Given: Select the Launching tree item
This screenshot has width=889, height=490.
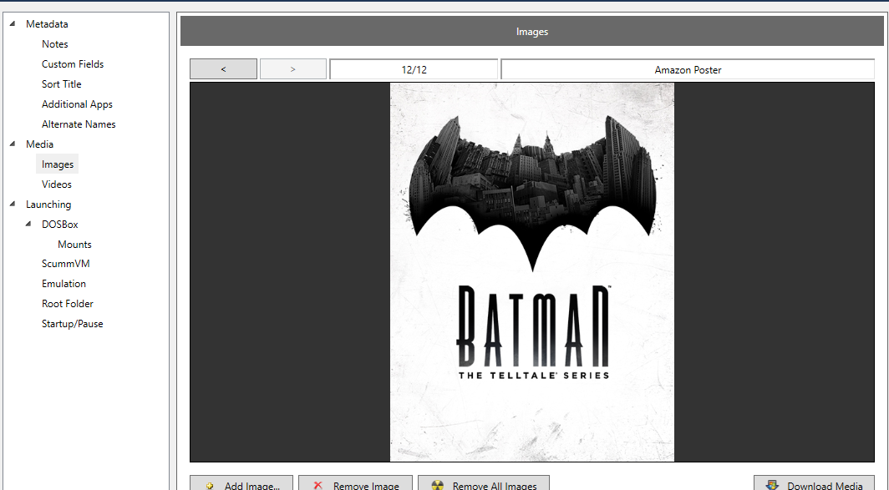Looking at the screenshot, I should click(48, 205).
